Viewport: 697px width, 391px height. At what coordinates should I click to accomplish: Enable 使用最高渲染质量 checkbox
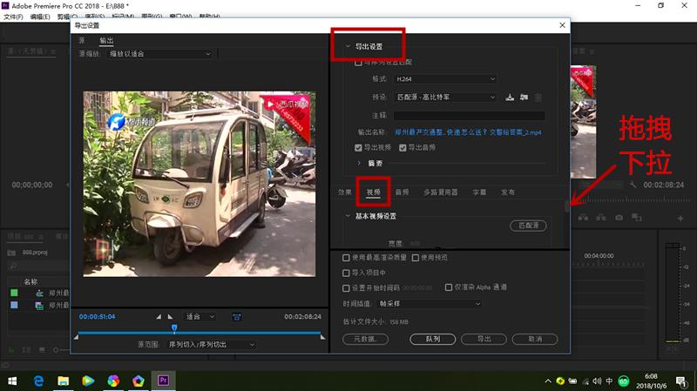346,258
